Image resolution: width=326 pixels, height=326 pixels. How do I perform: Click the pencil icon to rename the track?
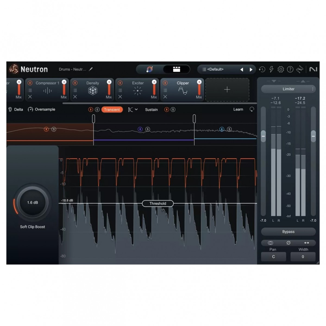(x=91, y=69)
